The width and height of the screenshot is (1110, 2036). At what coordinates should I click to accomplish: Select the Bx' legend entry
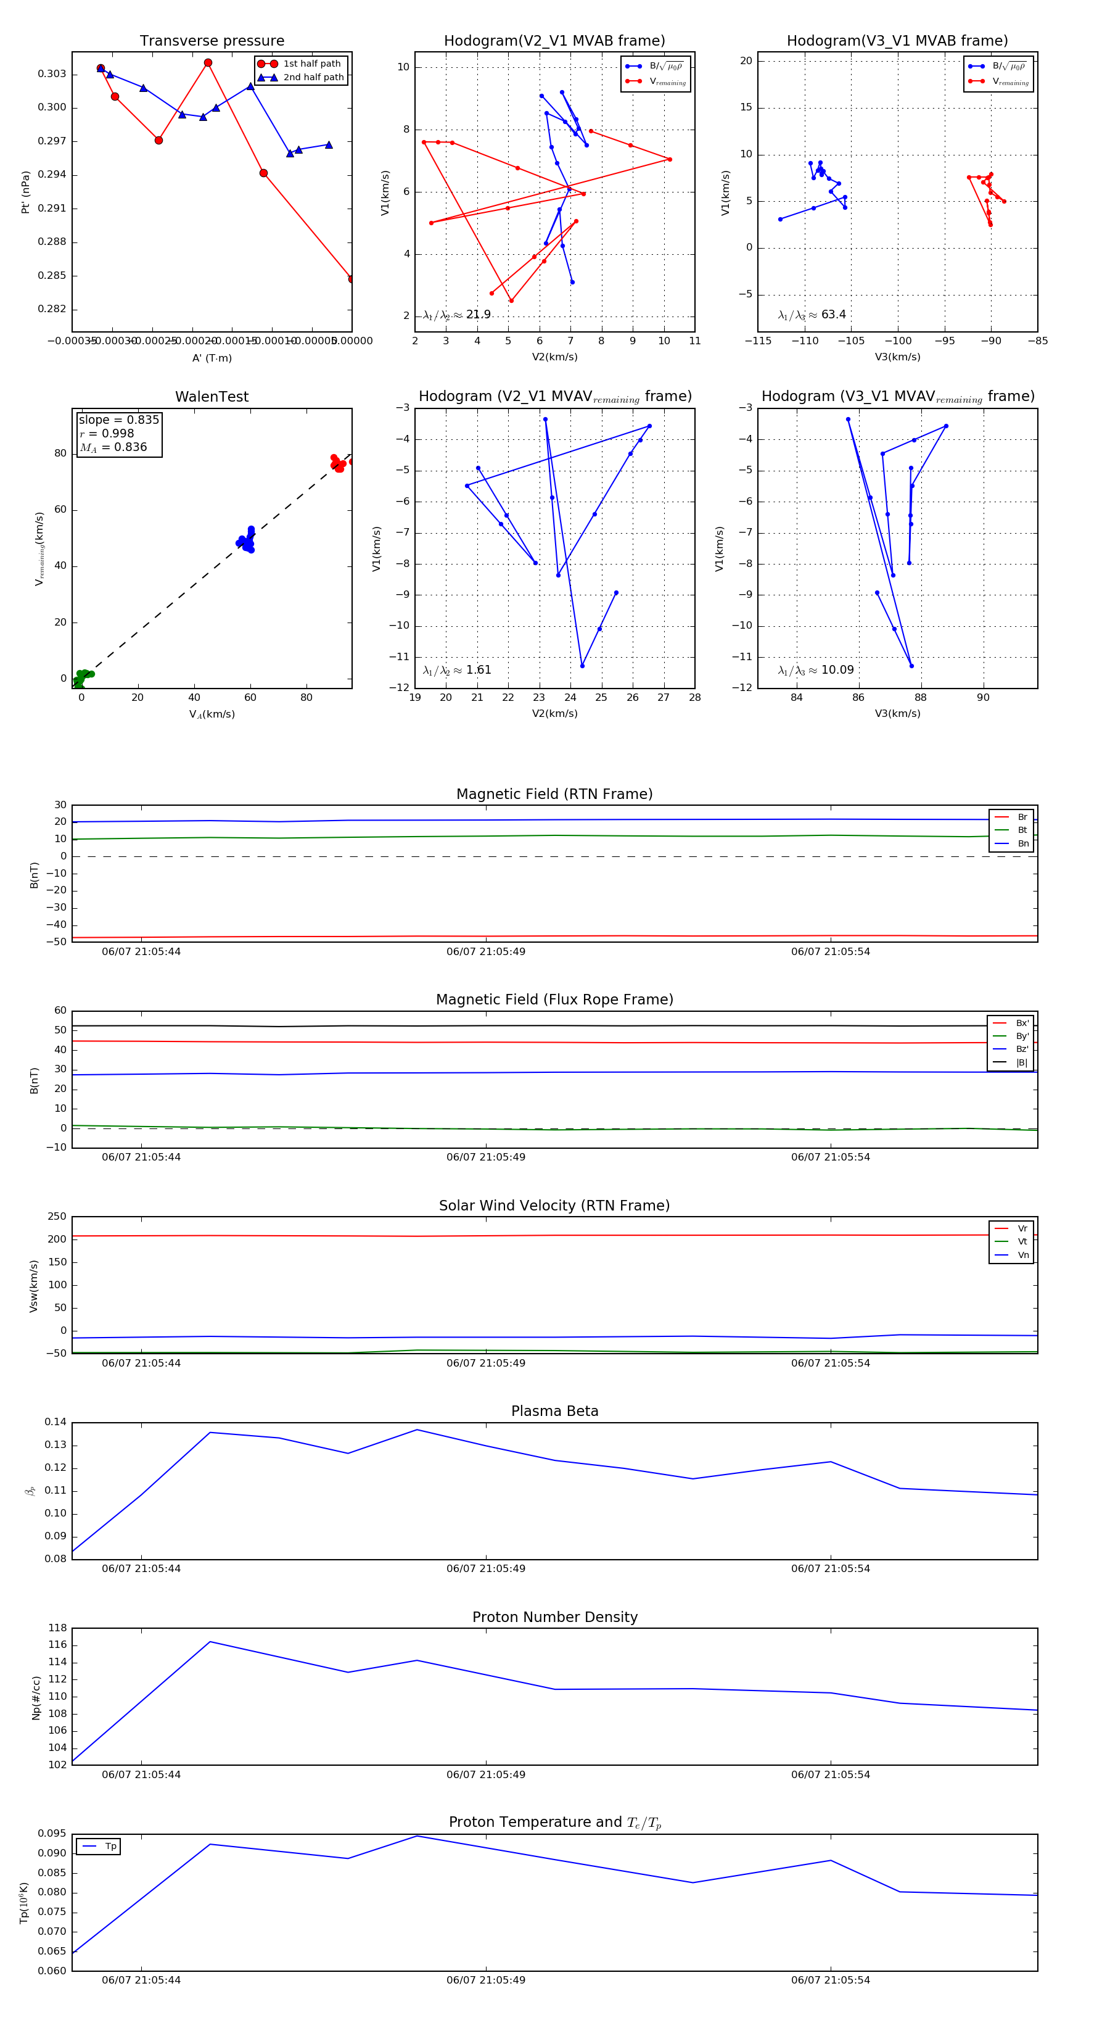pos(1011,1023)
